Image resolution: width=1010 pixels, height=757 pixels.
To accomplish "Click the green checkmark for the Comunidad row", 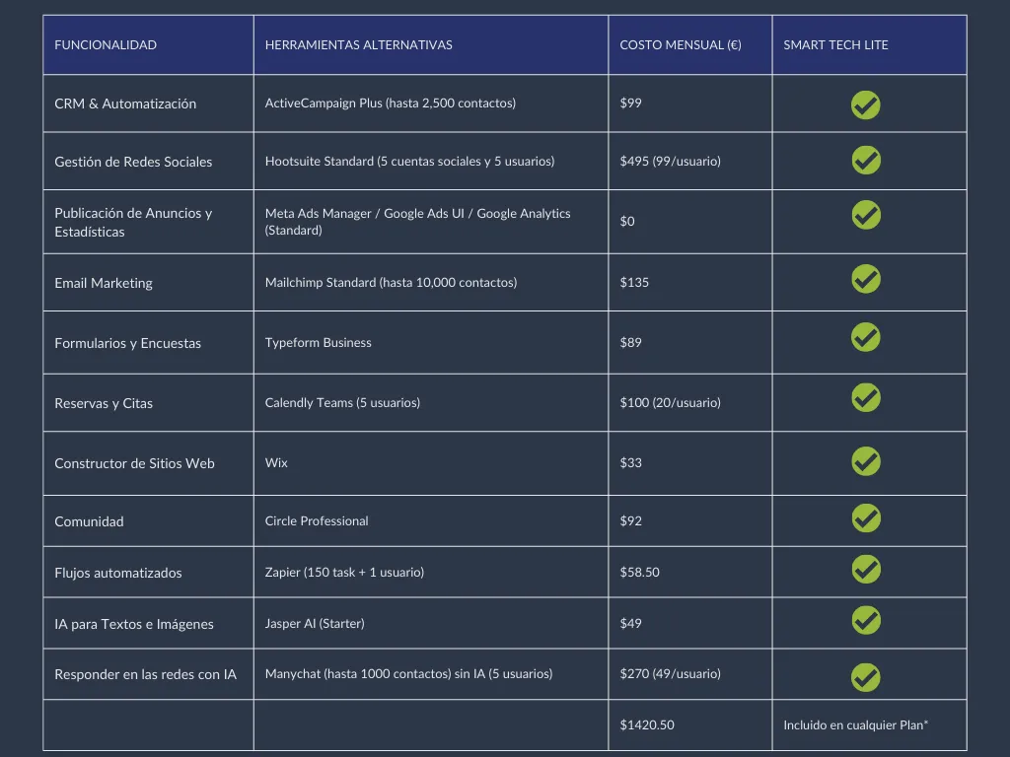I will click(866, 518).
